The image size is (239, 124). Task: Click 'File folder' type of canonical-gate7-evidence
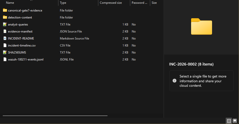(x=66, y=10)
